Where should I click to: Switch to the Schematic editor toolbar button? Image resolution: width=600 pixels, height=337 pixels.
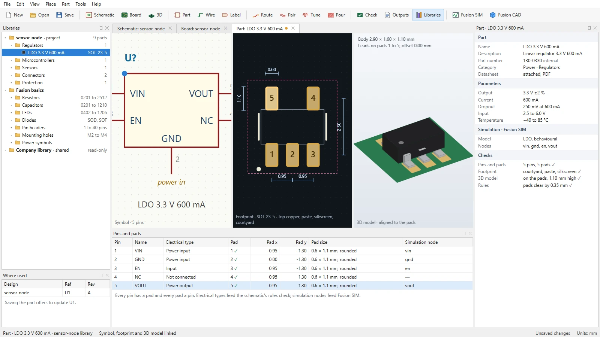(x=100, y=15)
